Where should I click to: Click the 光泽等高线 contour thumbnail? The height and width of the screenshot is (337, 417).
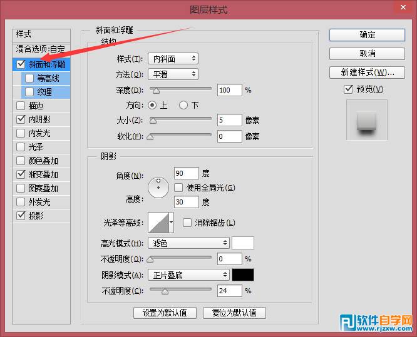coord(158,223)
